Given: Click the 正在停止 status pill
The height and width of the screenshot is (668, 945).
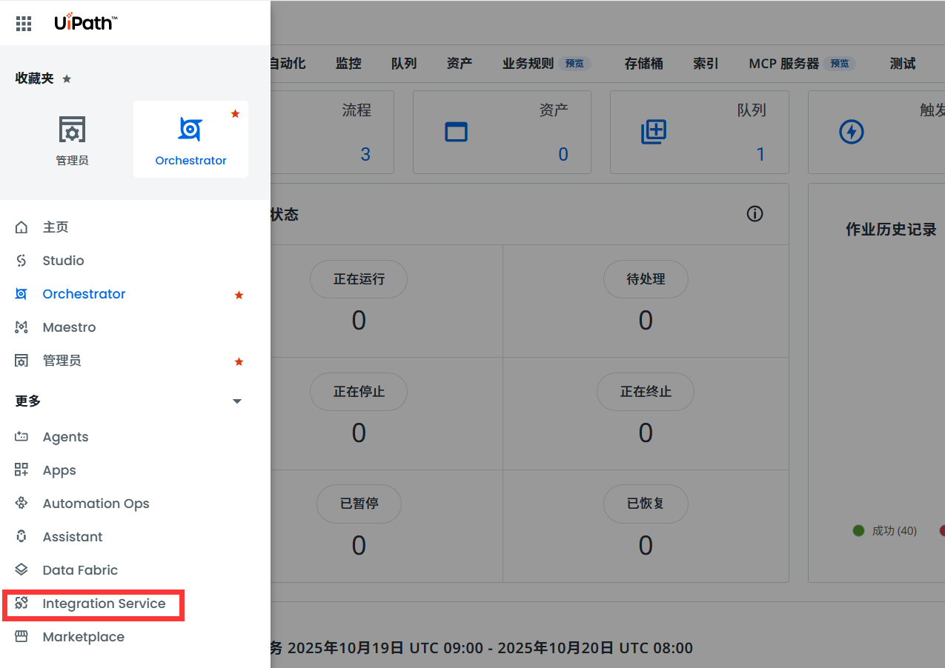Looking at the screenshot, I should coord(359,392).
